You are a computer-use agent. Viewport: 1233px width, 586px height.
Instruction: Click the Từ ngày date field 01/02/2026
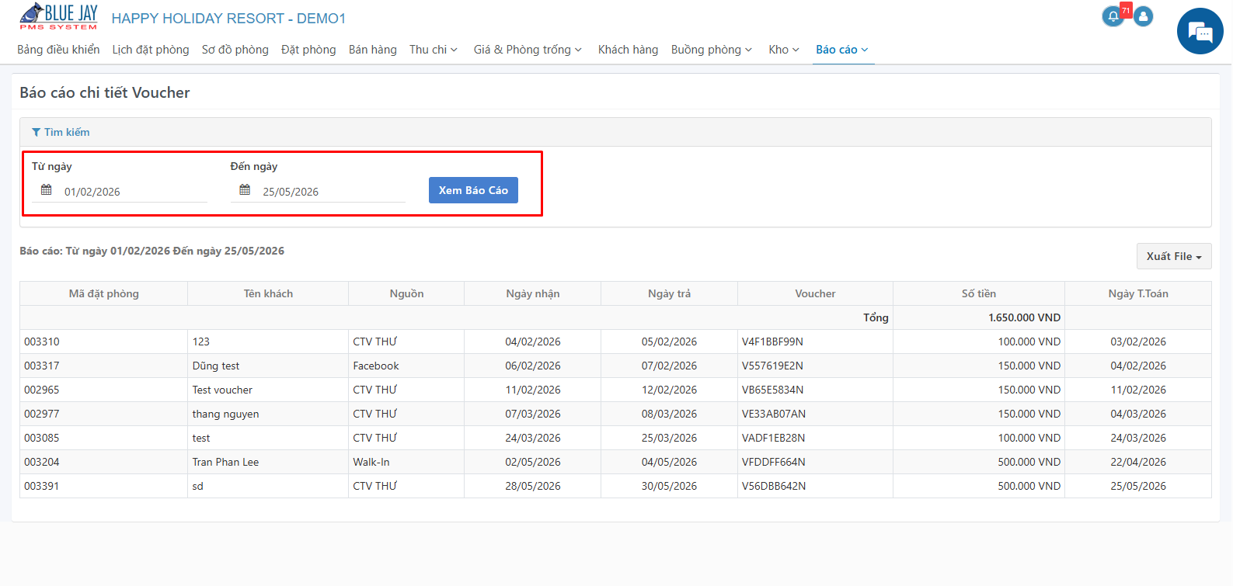coord(120,192)
